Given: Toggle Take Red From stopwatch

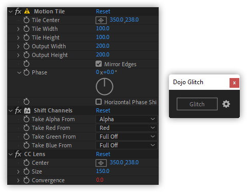Looking at the screenshot, I should coord(26,128).
